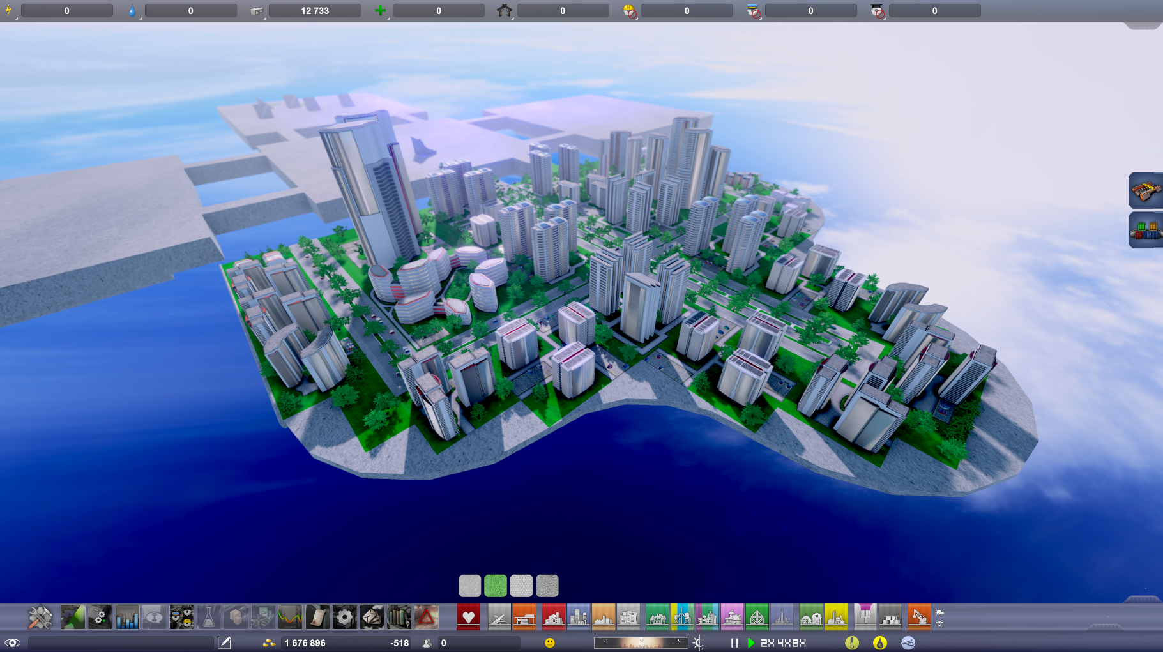Open the red warning triangle alerts icon
This screenshot has width=1163, height=652.
(426, 618)
